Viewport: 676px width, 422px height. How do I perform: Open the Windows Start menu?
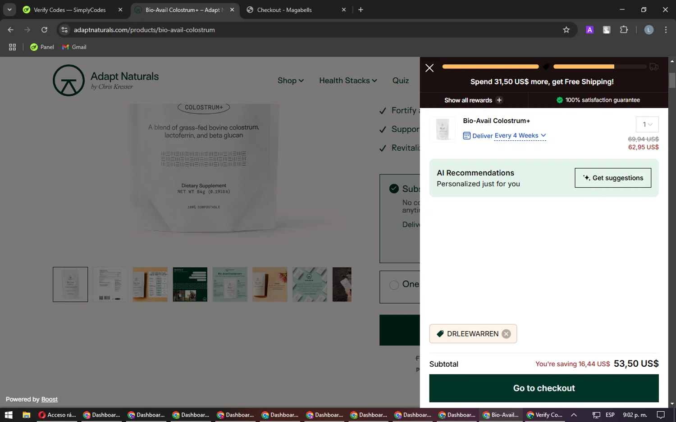click(9, 415)
